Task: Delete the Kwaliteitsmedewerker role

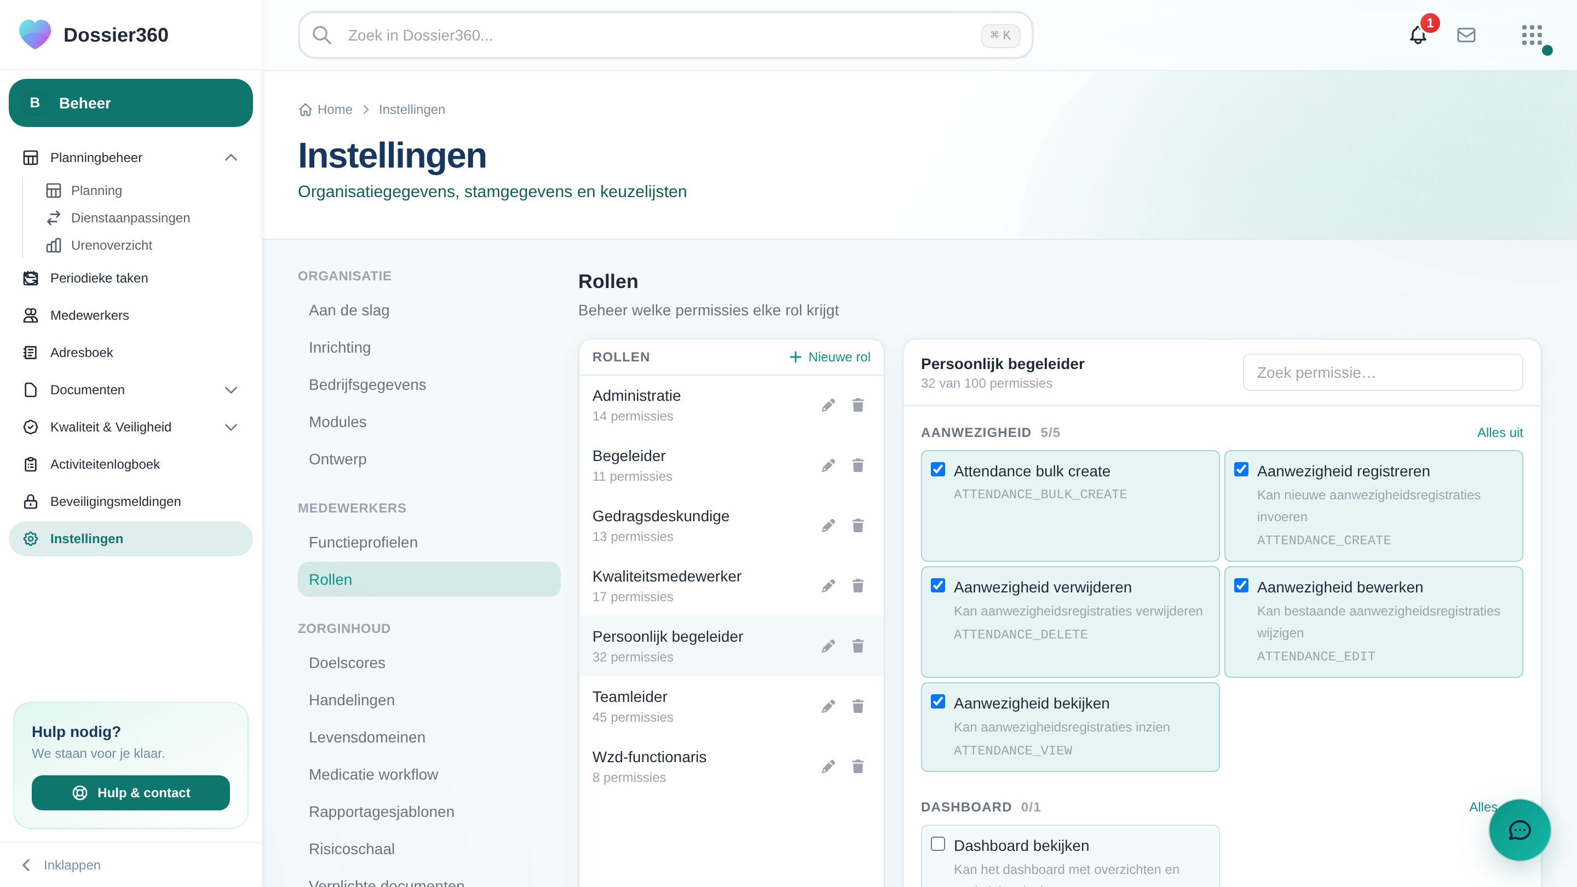Action: coord(857,586)
